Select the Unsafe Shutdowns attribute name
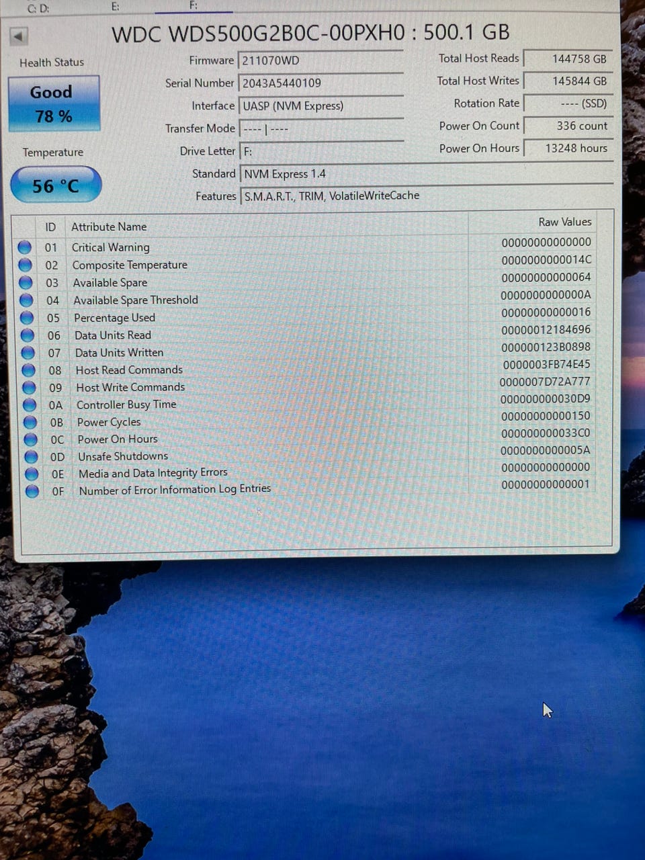Image resolution: width=645 pixels, height=860 pixels. pos(123,456)
